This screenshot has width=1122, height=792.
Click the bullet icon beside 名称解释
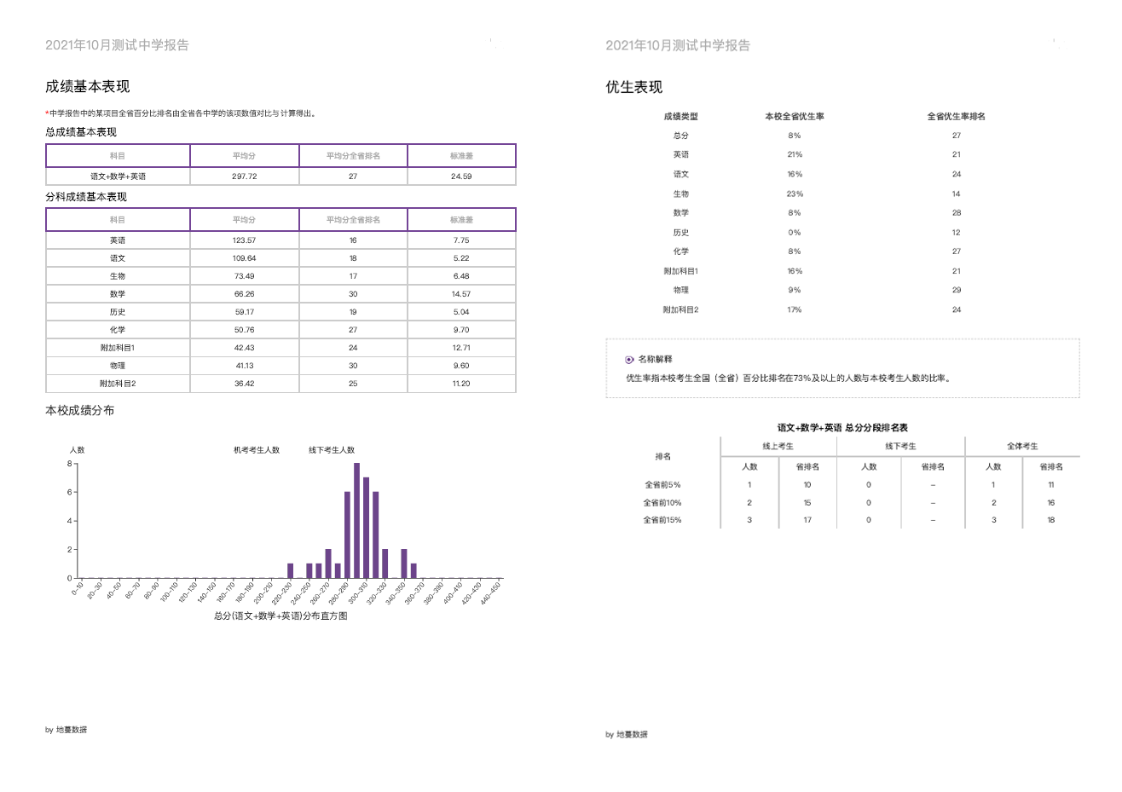[x=629, y=360]
